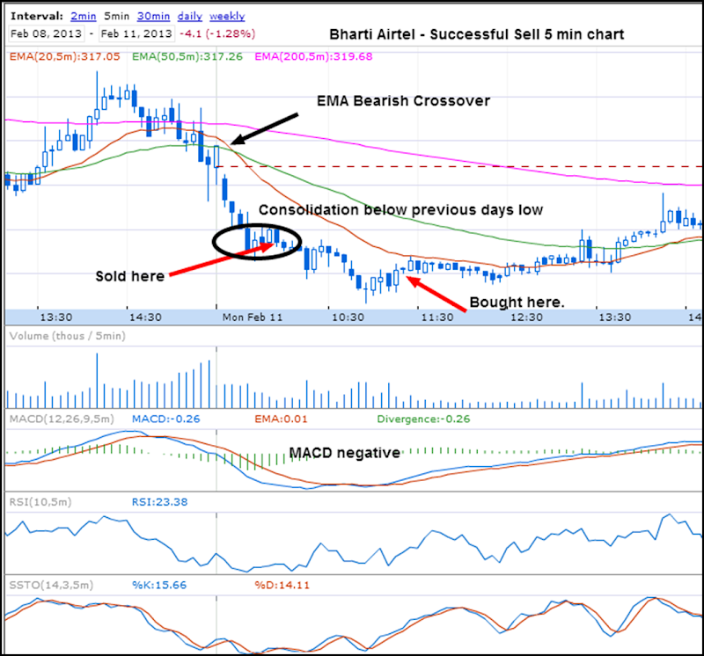This screenshot has height=656, width=704.
Task: Switch chart interval to 2min
Action: 84,16
